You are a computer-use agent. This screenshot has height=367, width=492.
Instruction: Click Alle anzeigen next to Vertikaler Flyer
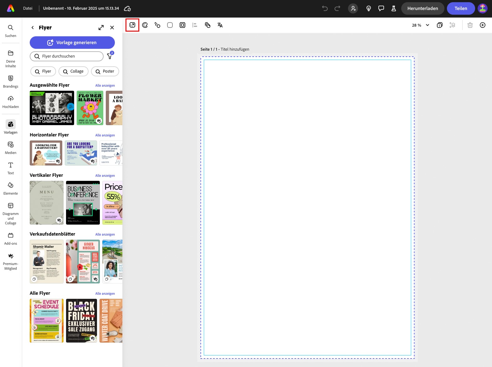[x=105, y=176]
